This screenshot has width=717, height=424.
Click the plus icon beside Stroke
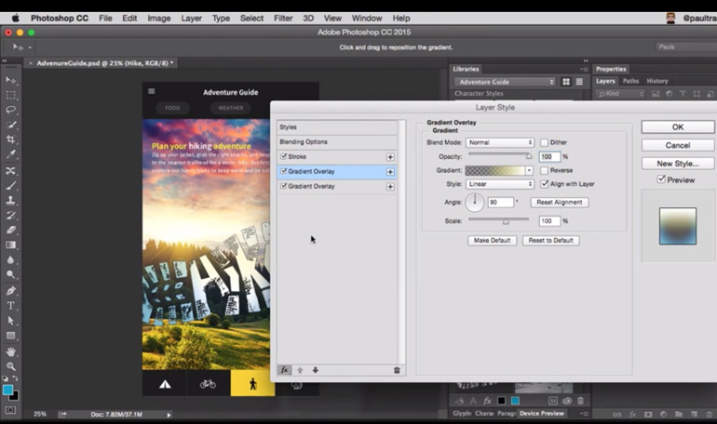click(x=390, y=157)
